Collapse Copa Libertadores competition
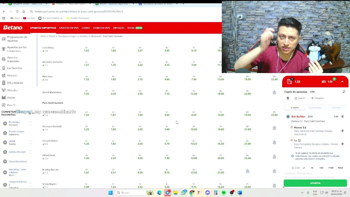This screenshot has height=197, width=350. click(31, 161)
